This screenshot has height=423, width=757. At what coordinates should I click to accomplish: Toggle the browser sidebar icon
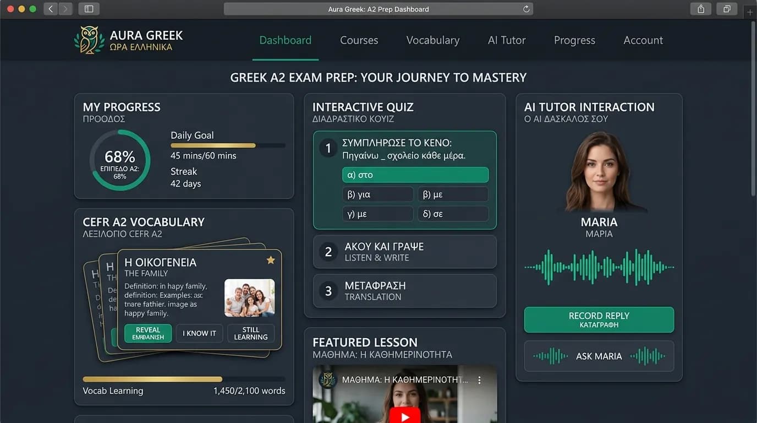click(x=89, y=9)
